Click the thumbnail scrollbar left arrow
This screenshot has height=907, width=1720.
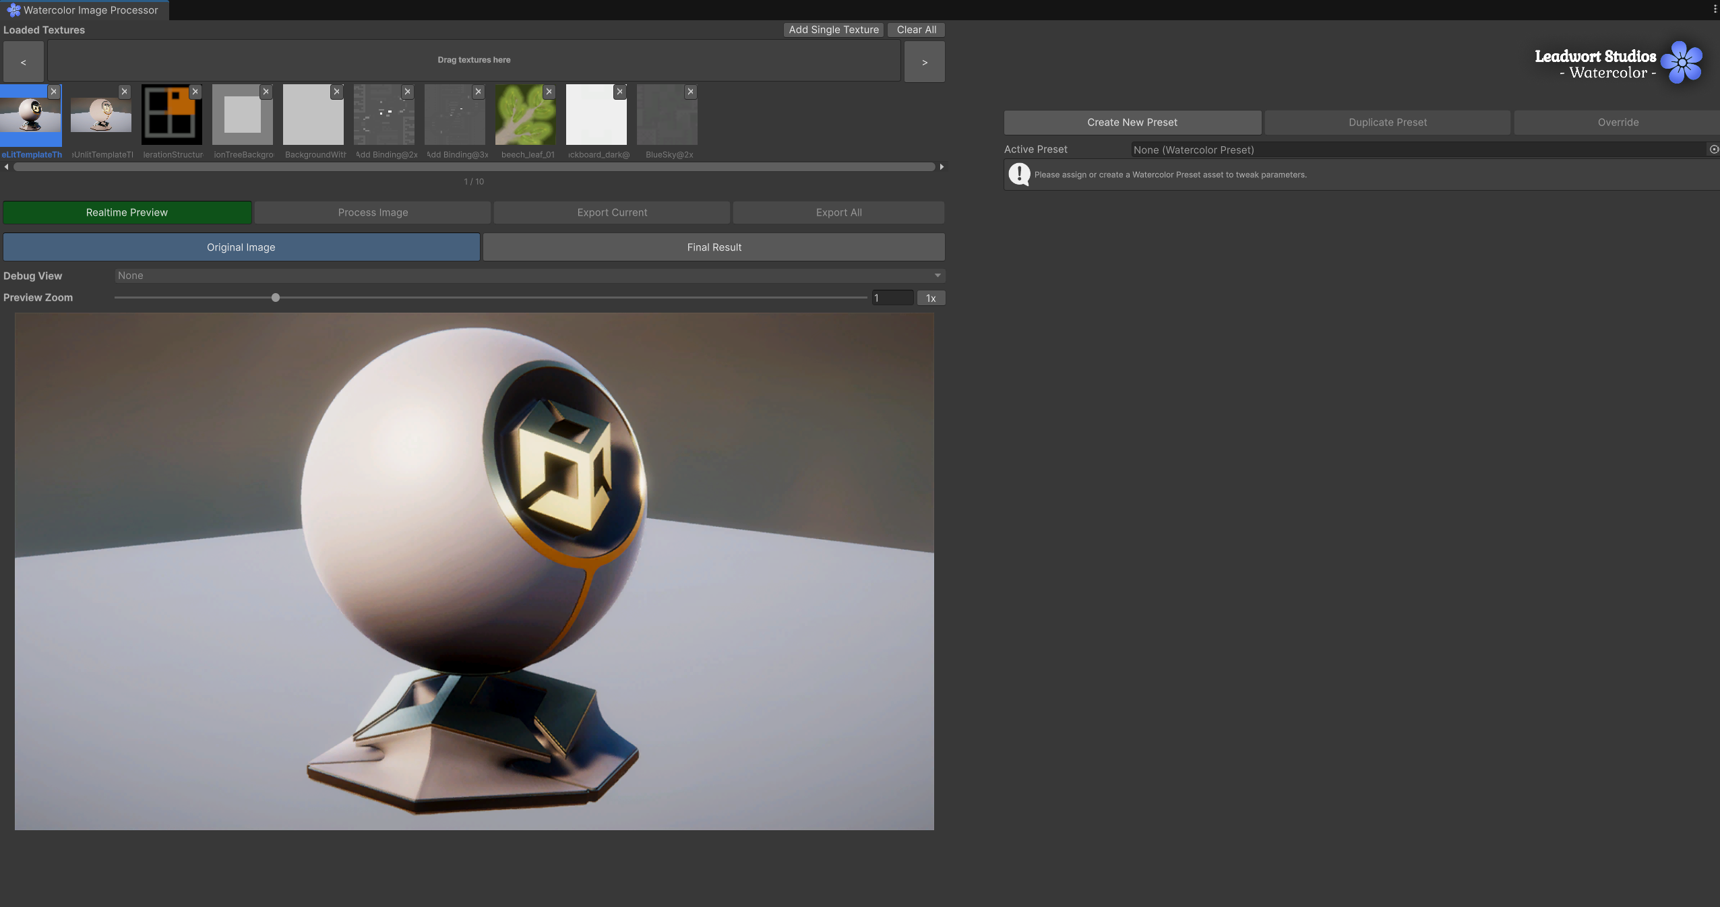6,166
